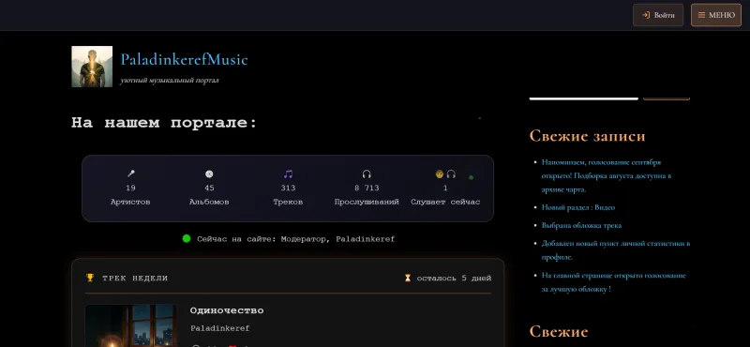
Task: Click the Одиночество track title
Action: (227, 310)
